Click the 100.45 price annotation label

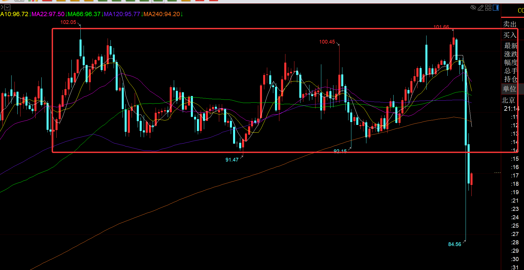click(x=327, y=42)
